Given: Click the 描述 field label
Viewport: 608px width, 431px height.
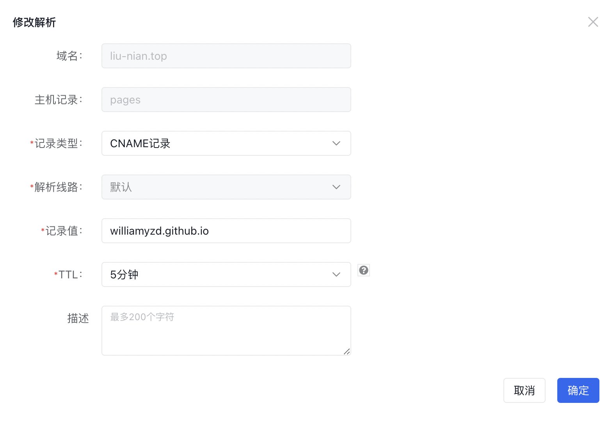Looking at the screenshot, I should tap(78, 318).
